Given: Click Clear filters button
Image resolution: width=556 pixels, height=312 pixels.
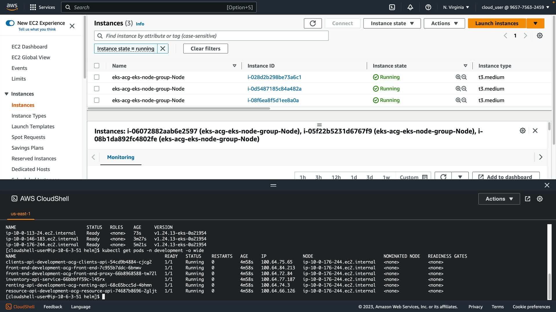Looking at the screenshot, I should tap(205, 49).
